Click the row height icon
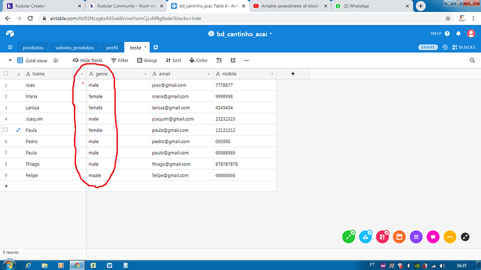This screenshot has width=481, height=270. pyautogui.click(x=219, y=61)
